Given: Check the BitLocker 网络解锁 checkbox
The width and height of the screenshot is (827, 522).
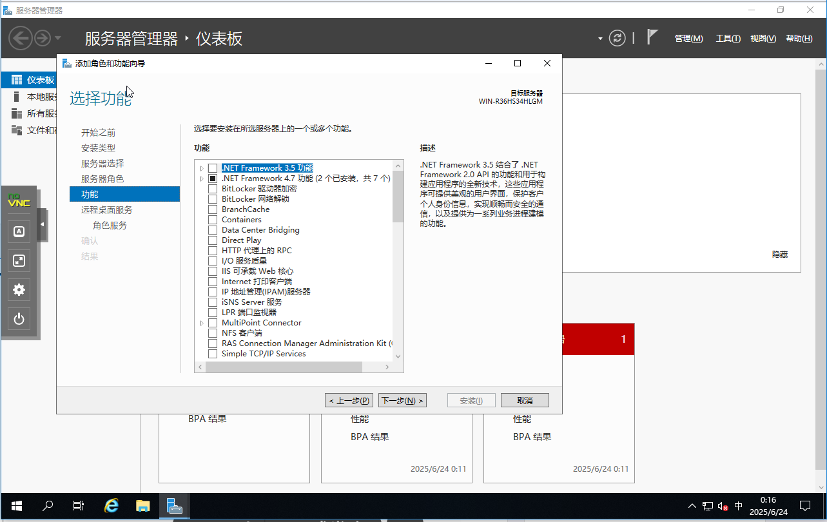Looking at the screenshot, I should pos(213,199).
